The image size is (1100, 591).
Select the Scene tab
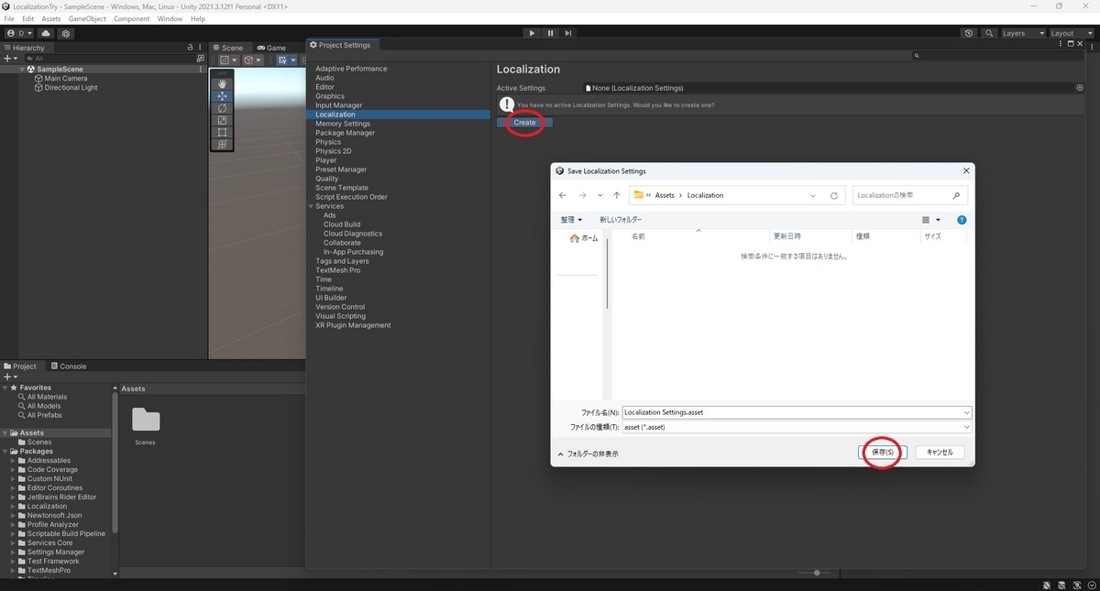click(x=228, y=48)
